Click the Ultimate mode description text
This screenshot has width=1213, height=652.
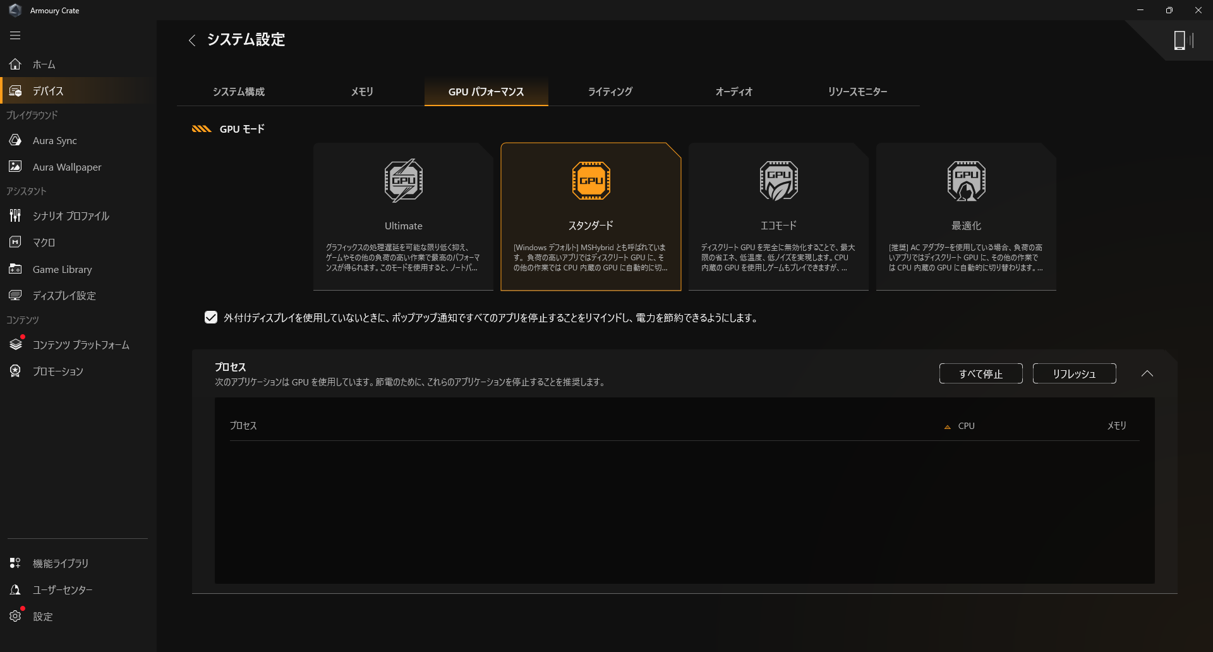point(403,258)
